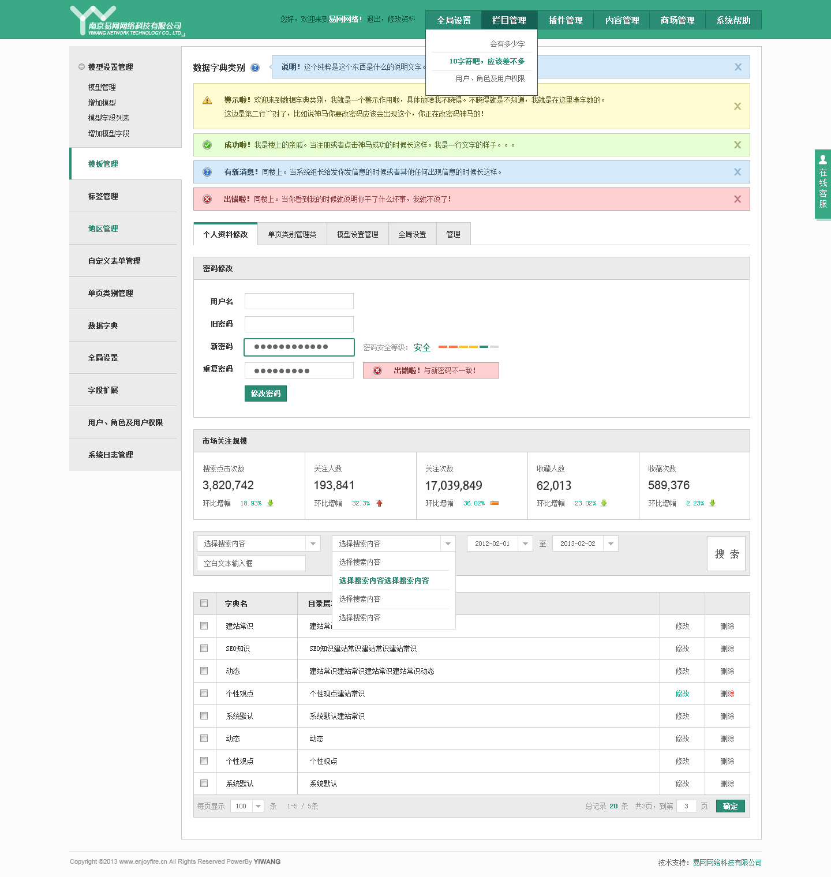Viewport: 831px width, 877px height.
Task: Open the 在线客服 online support widget
Action: 823,184
